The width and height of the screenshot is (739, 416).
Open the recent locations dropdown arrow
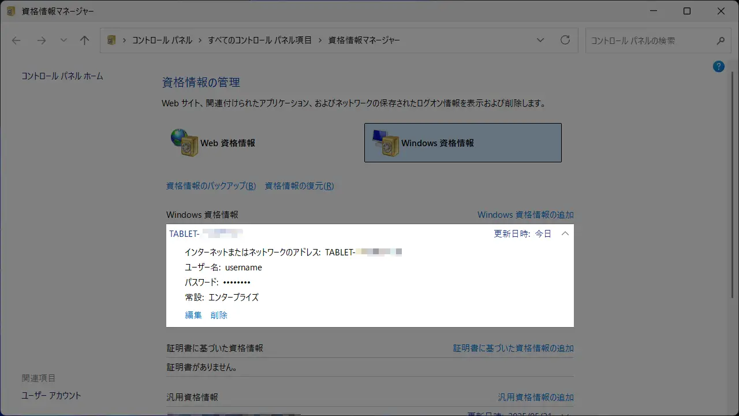64,40
